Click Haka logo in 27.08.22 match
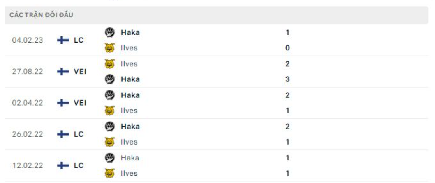 (x=109, y=79)
